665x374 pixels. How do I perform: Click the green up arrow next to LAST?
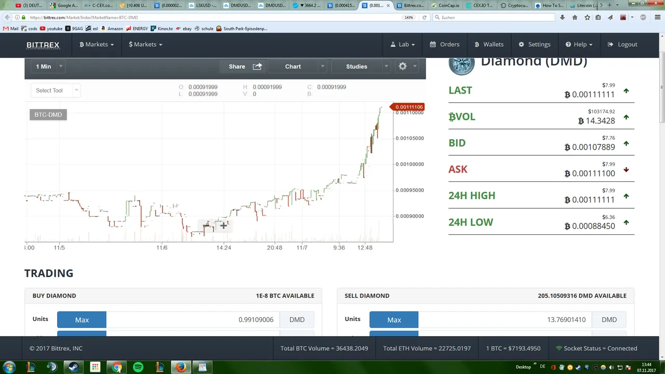point(626,91)
